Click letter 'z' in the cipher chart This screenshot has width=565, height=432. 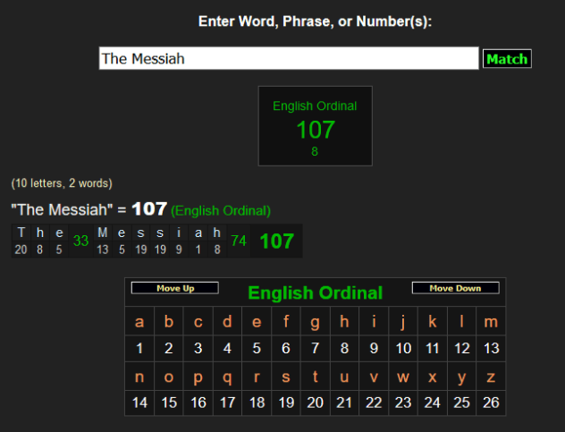click(x=490, y=377)
